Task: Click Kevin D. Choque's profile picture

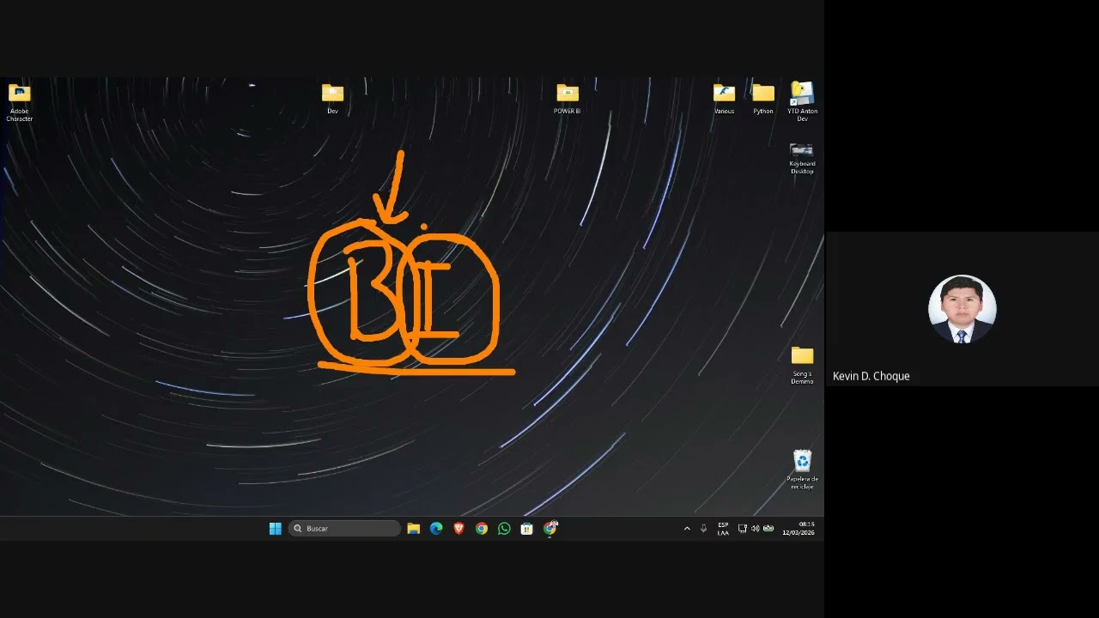Action: pyautogui.click(x=962, y=309)
